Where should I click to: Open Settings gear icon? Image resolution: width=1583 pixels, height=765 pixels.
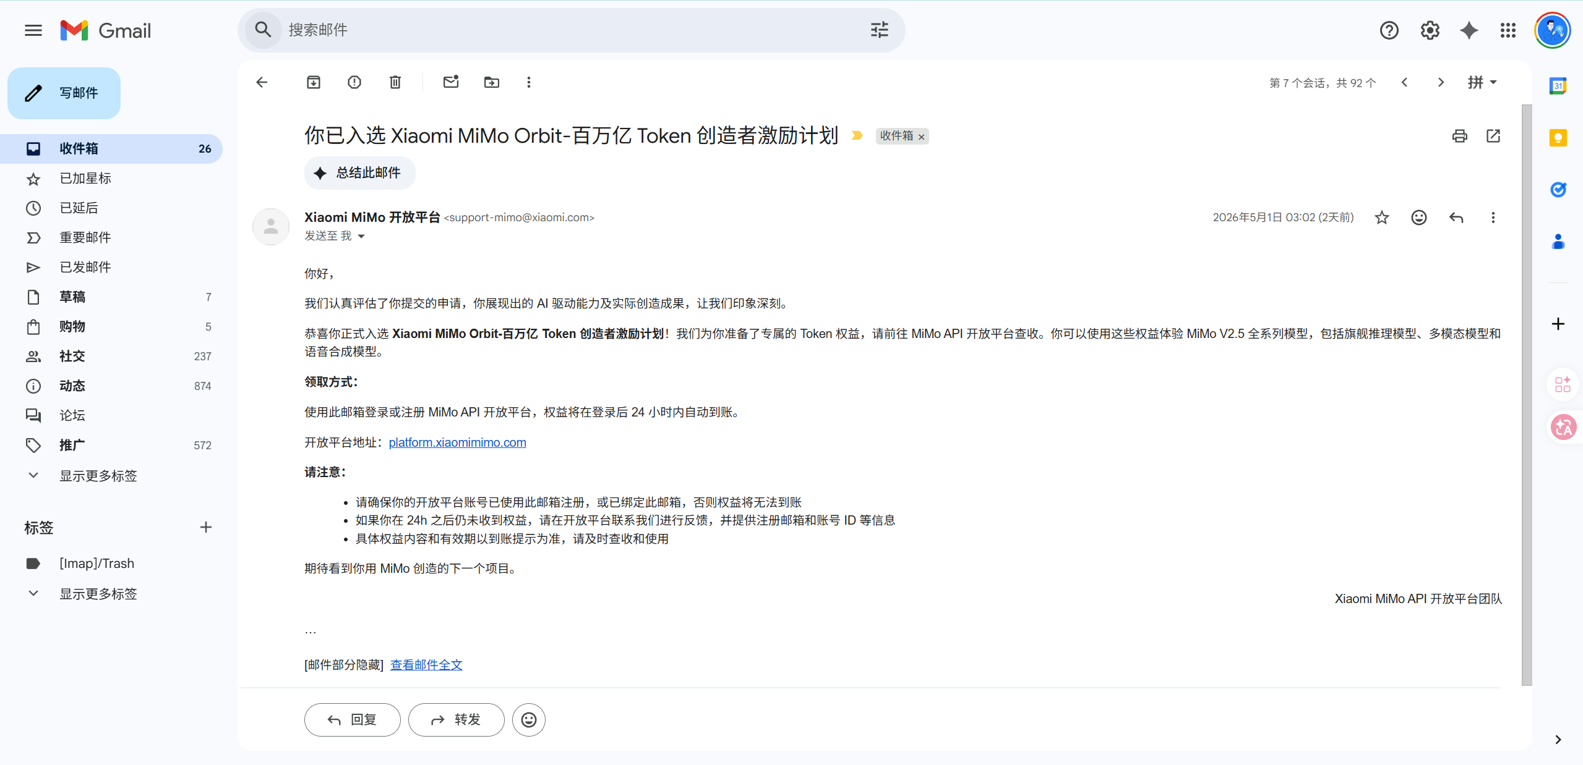1430,30
